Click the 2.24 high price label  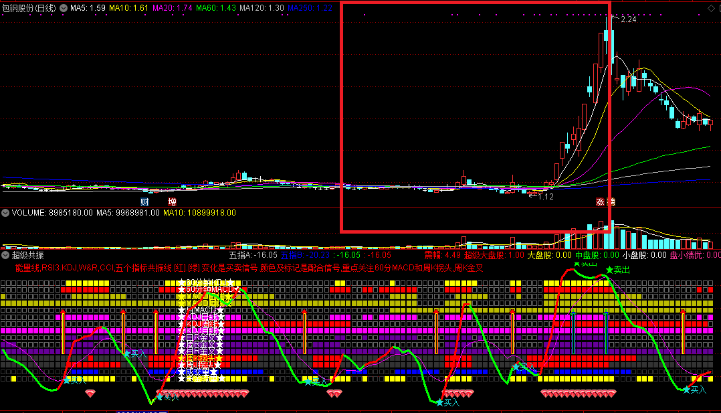pyautogui.click(x=628, y=19)
